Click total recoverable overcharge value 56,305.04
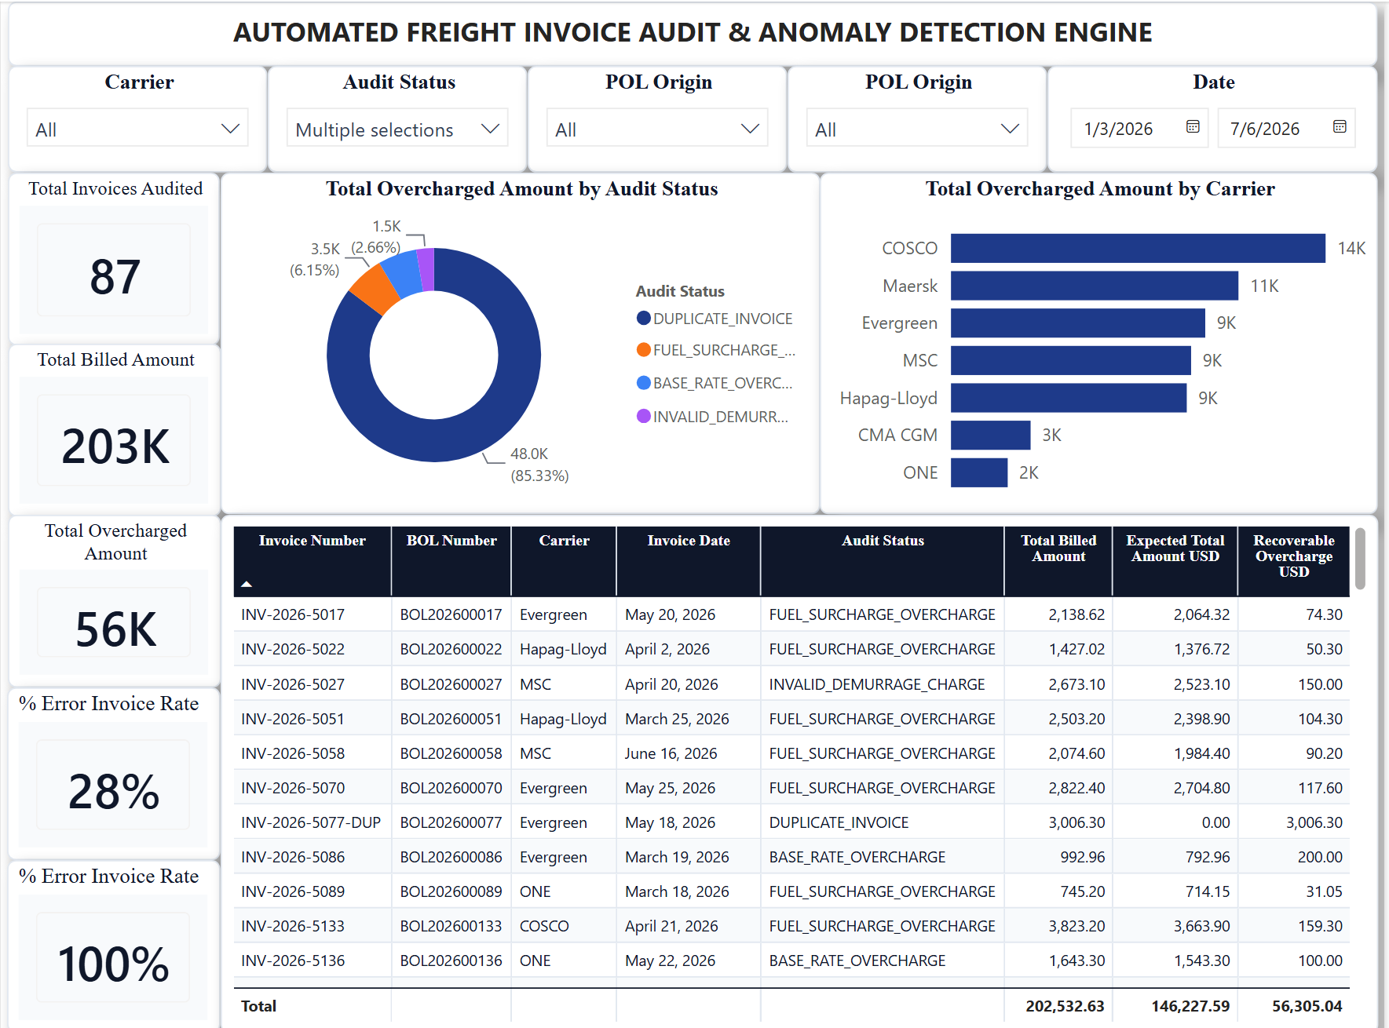 (1307, 1006)
